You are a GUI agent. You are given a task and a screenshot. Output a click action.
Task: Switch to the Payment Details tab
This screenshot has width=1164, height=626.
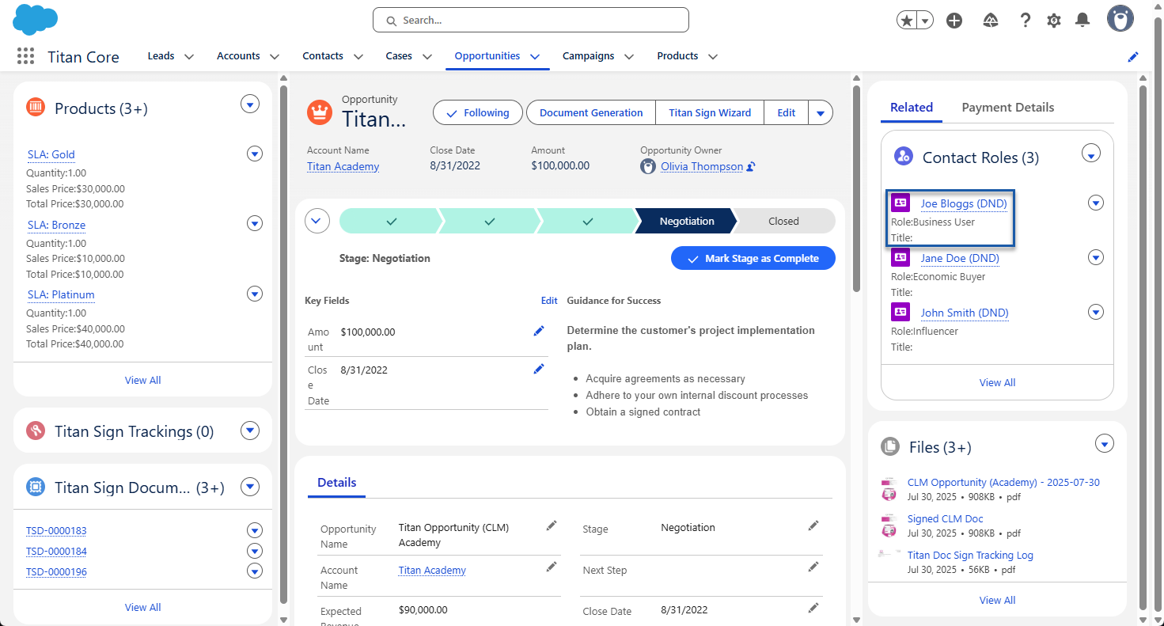click(x=1007, y=107)
